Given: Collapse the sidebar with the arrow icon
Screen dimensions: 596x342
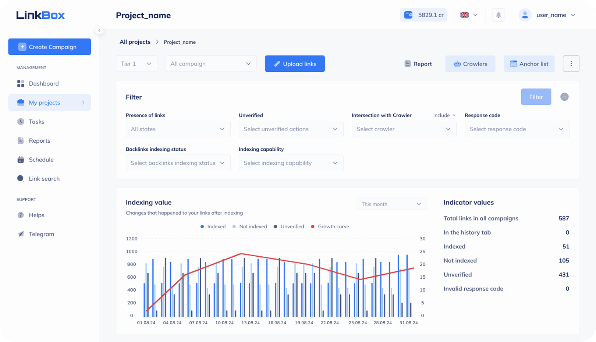Looking at the screenshot, I should pyautogui.click(x=99, y=30).
